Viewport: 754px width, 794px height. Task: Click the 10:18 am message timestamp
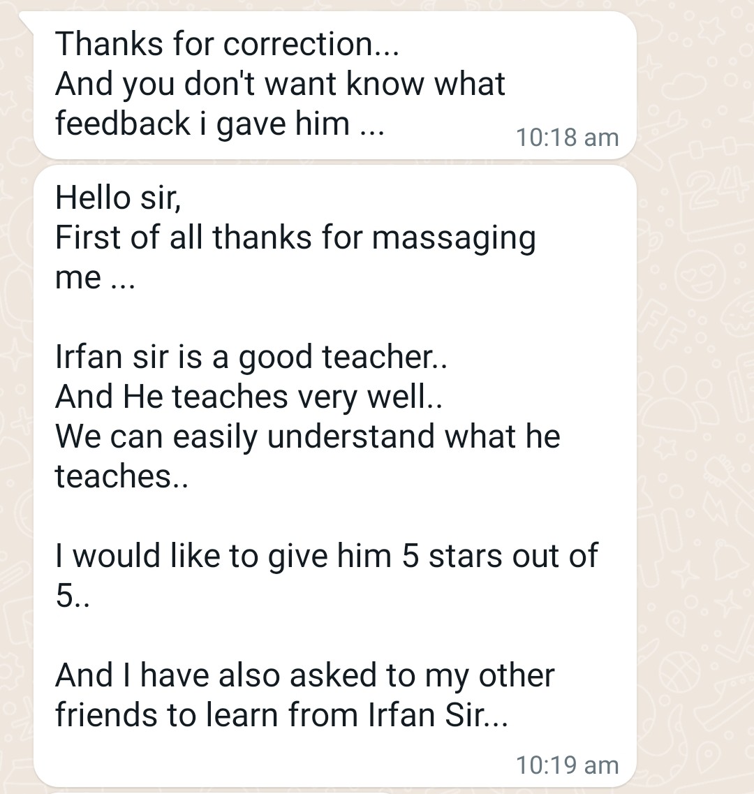[x=567, y=138]
